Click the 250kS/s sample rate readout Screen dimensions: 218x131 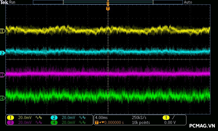pos(139,117)
